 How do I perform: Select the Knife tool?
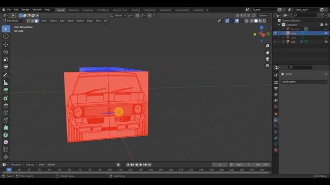click(x=6, y=120)
